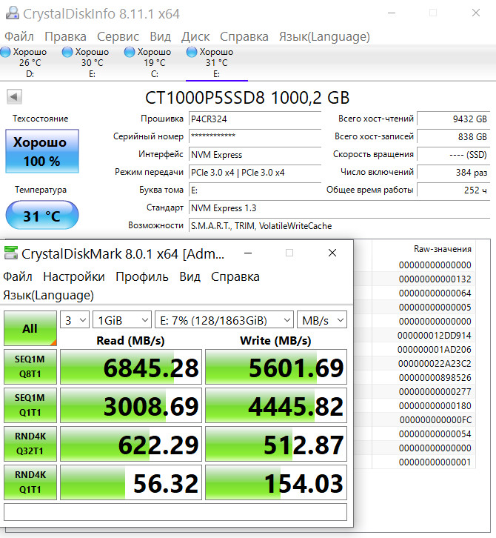
Task: Click the standard field NVM Express 1.3
Action: coord(339,208)
